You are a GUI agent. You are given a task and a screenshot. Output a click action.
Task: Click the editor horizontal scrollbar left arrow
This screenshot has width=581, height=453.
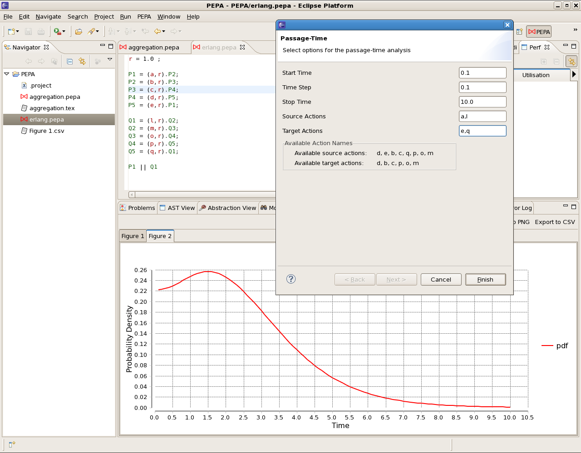[132, 195]
